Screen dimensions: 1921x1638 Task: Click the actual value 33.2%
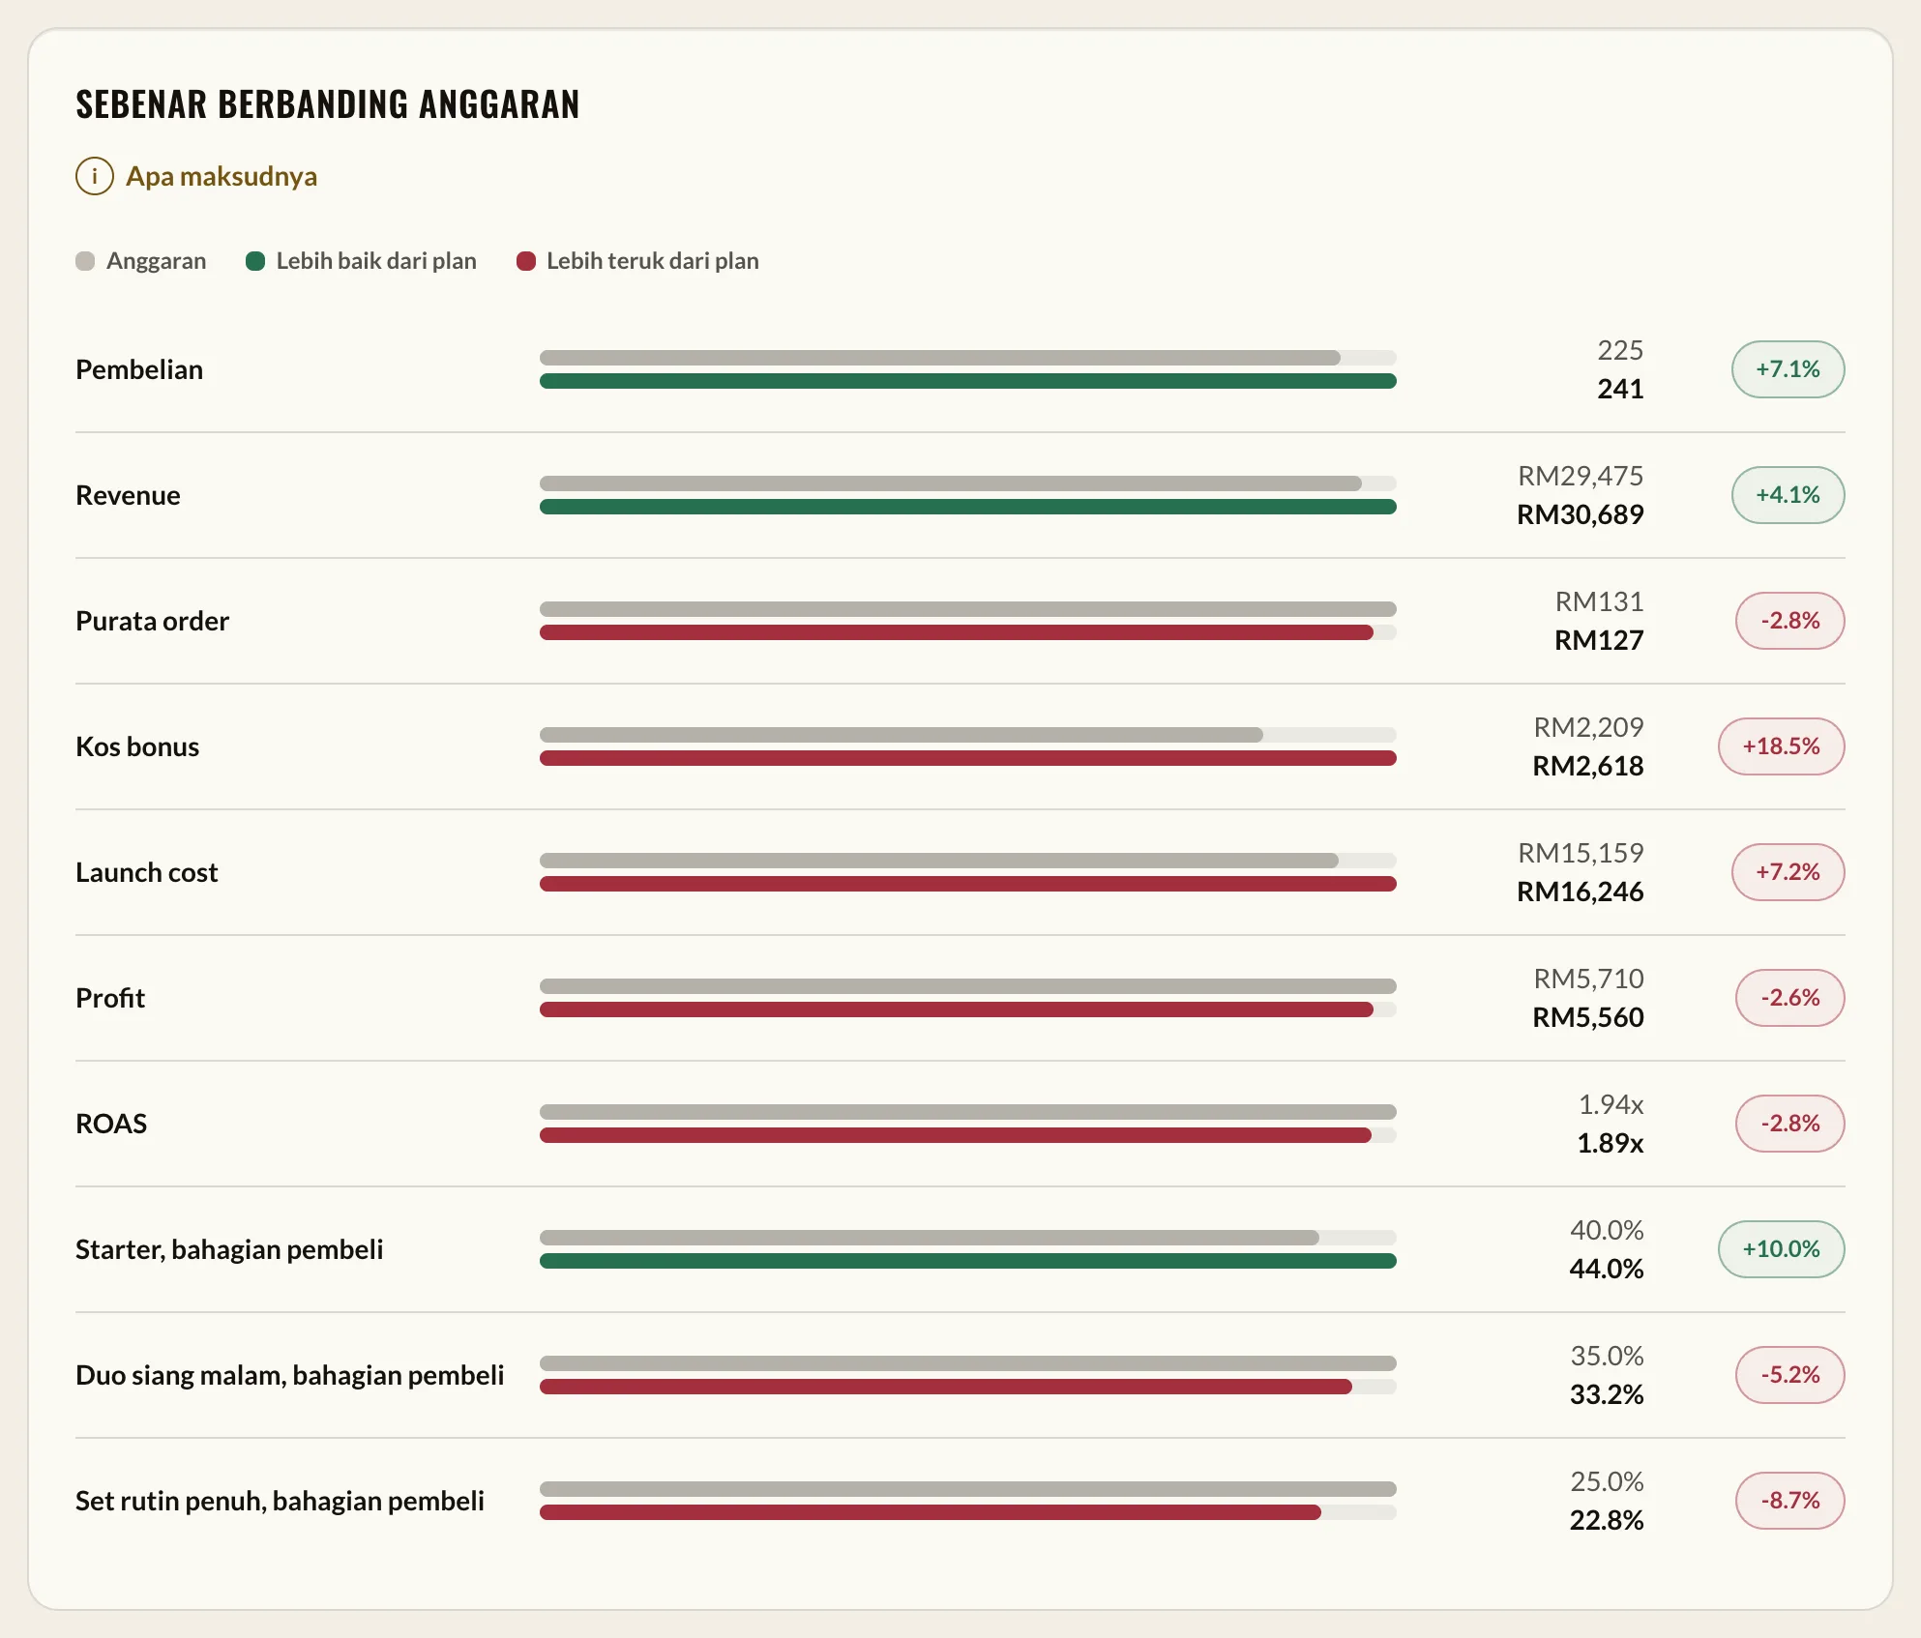click(1607, 1394)
